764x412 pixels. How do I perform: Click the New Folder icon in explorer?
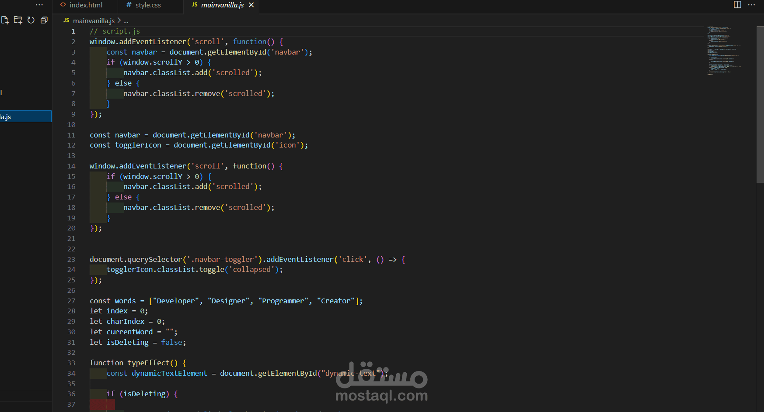click(x=18, y=20)
